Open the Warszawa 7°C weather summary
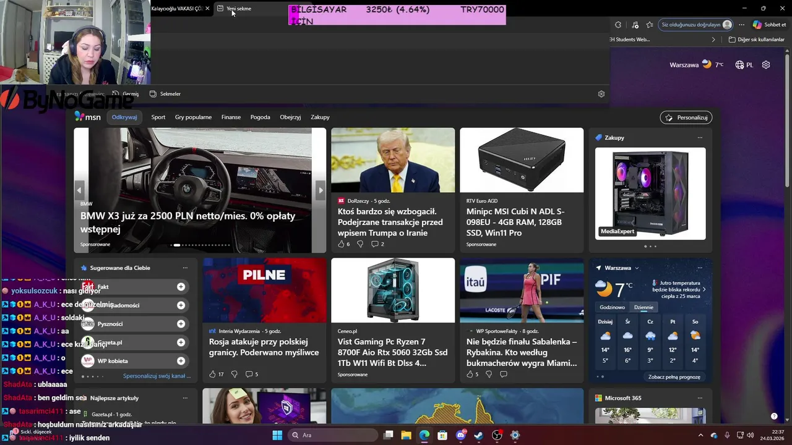Viewport: 792px width, 445px height. click(696, 64)
